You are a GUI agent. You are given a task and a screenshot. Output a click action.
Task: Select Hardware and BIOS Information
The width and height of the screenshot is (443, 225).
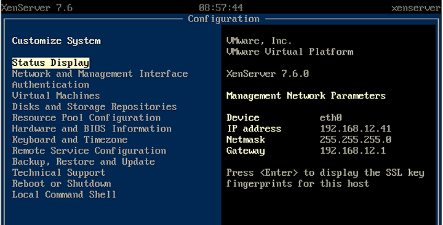click(92, 128)
